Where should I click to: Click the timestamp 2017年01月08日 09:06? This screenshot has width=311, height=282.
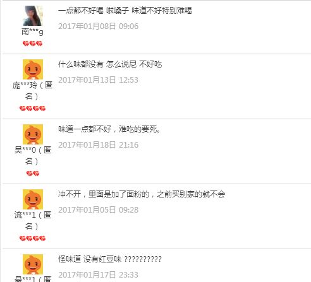point(98,26)
